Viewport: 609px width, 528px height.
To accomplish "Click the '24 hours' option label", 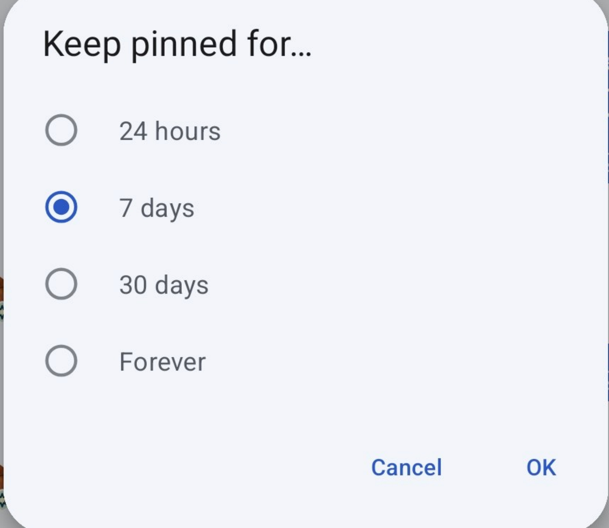I will [x=170, y=131].
